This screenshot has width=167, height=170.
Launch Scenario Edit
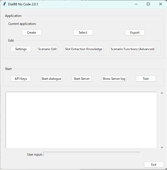(x=47, y=49)
